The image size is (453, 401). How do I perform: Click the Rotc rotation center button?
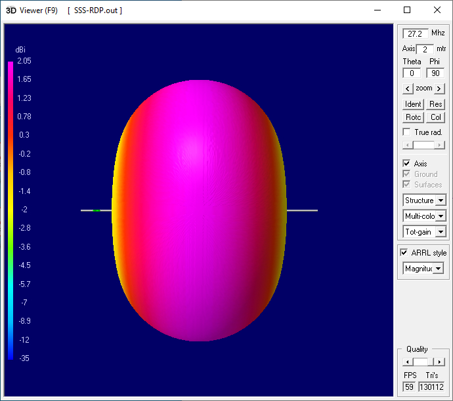click(x=413, y=117)
